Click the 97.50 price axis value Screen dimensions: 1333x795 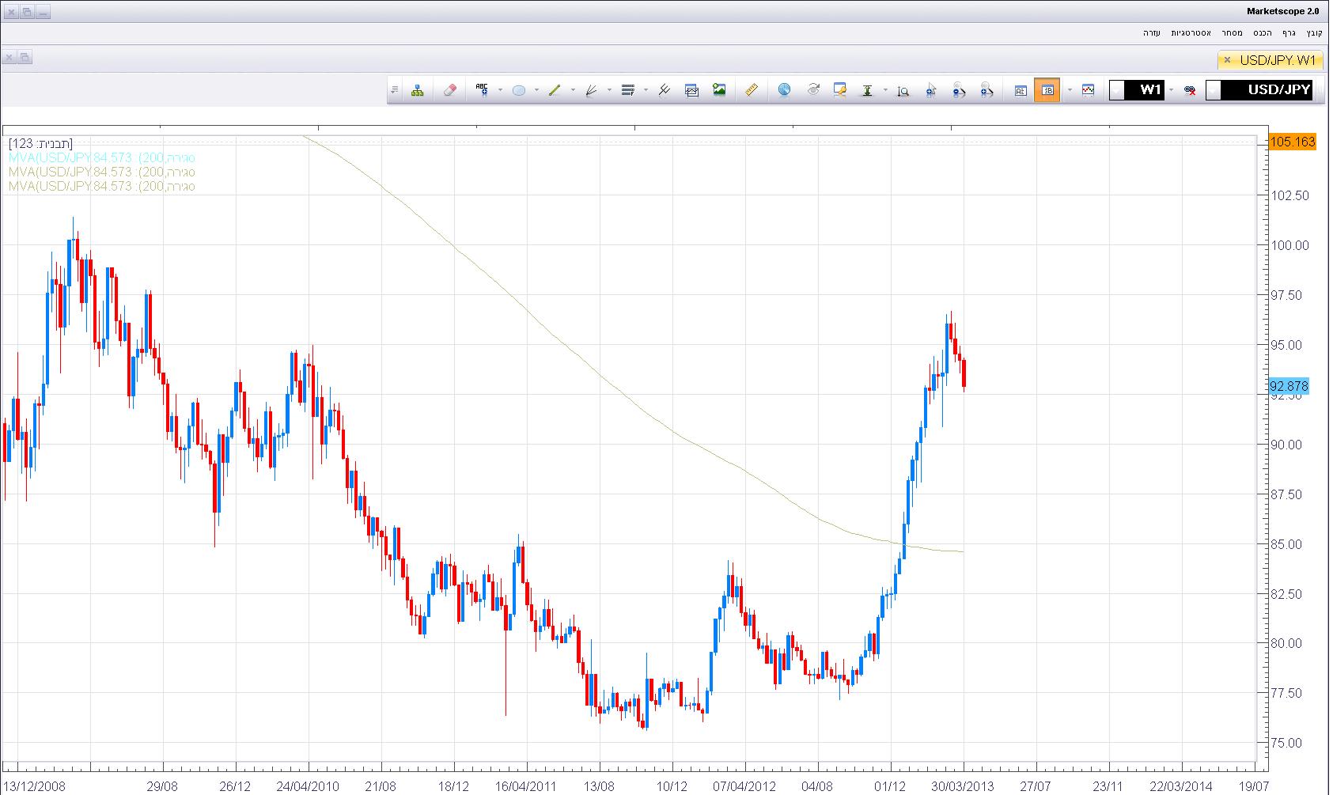(1286, 295)
